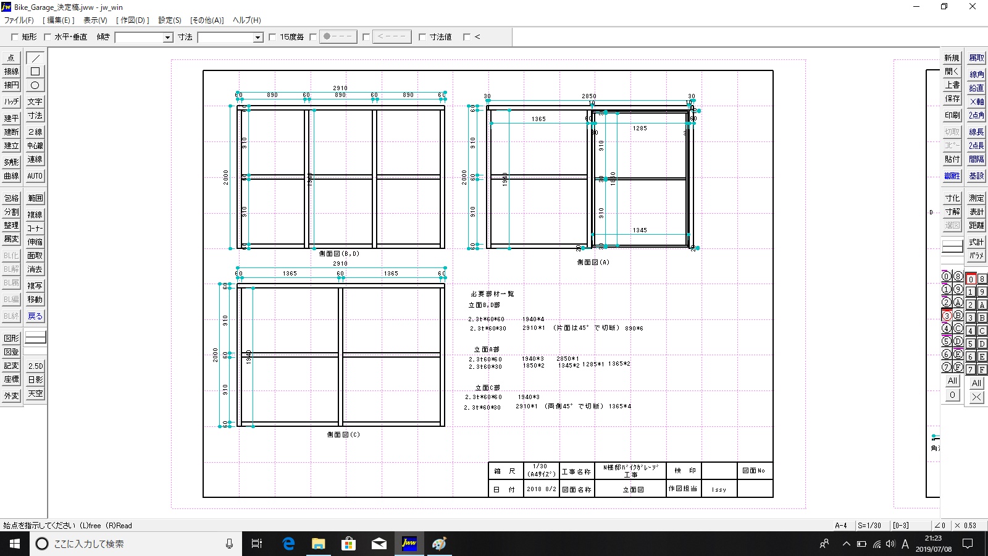Click the 印刷 print button
Screen dimensions: 988x556
tap(952, 115)
